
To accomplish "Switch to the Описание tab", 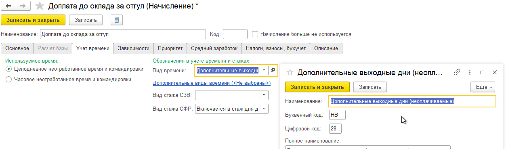I will click(x=326, y=48).
